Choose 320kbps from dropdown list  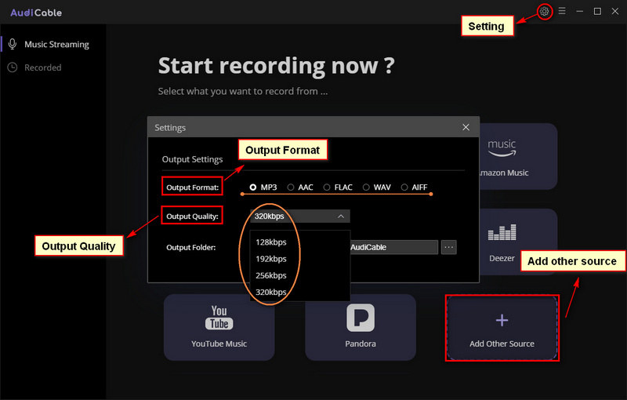271,292
